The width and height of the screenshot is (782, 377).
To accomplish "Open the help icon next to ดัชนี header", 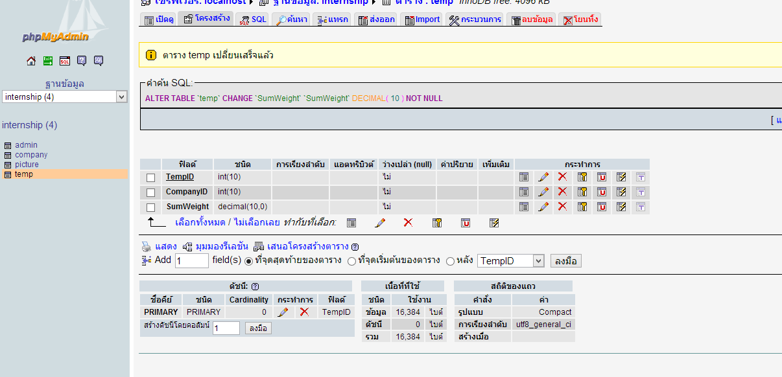I will (255, 286).
